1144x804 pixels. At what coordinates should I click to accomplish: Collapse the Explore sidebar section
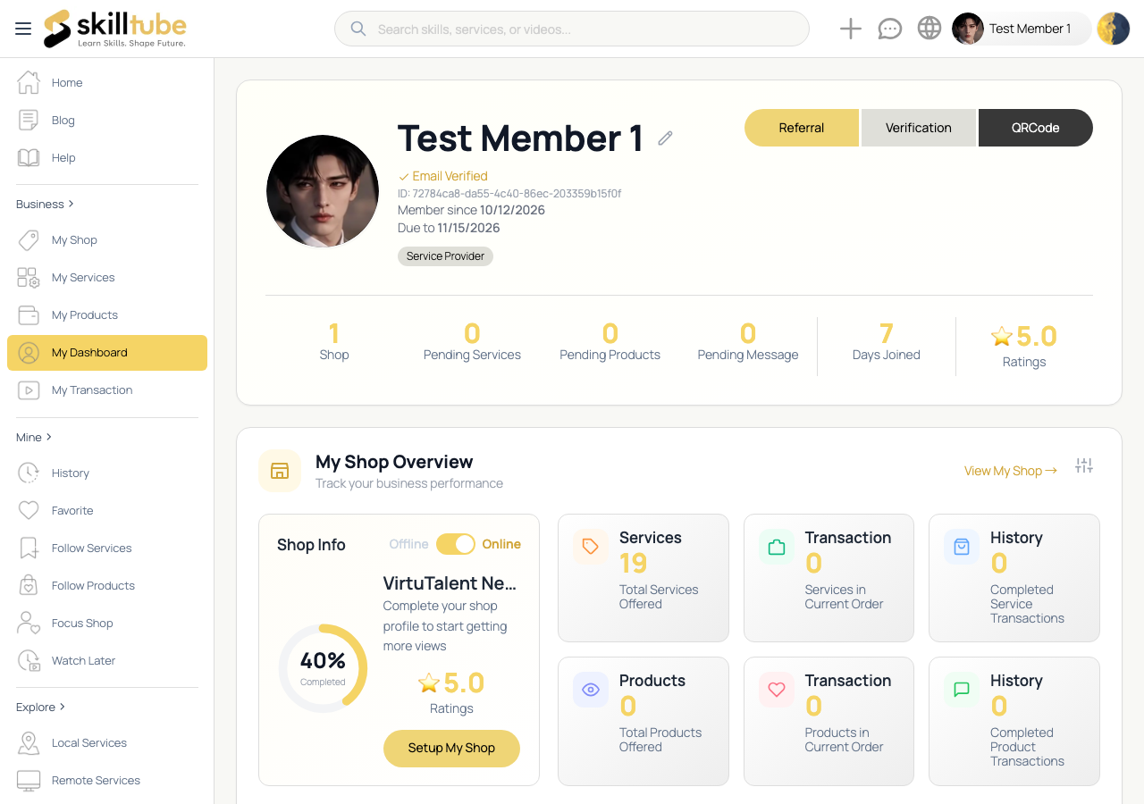tap(41, 707)
